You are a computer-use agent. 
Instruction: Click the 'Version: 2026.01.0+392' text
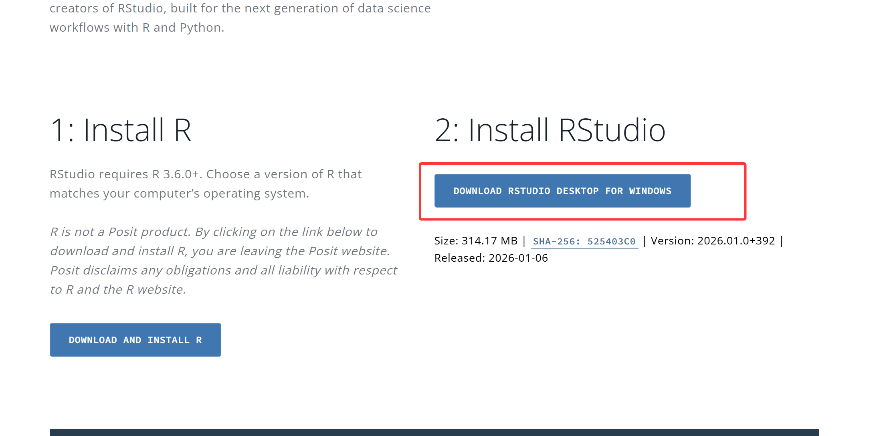click(x=712, y=241)
